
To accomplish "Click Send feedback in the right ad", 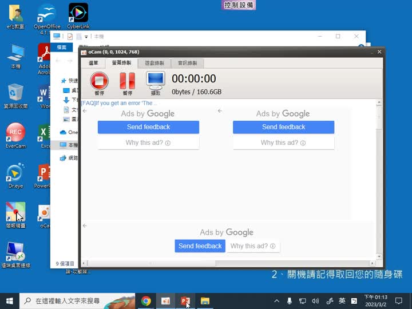I will click(283, 127).
